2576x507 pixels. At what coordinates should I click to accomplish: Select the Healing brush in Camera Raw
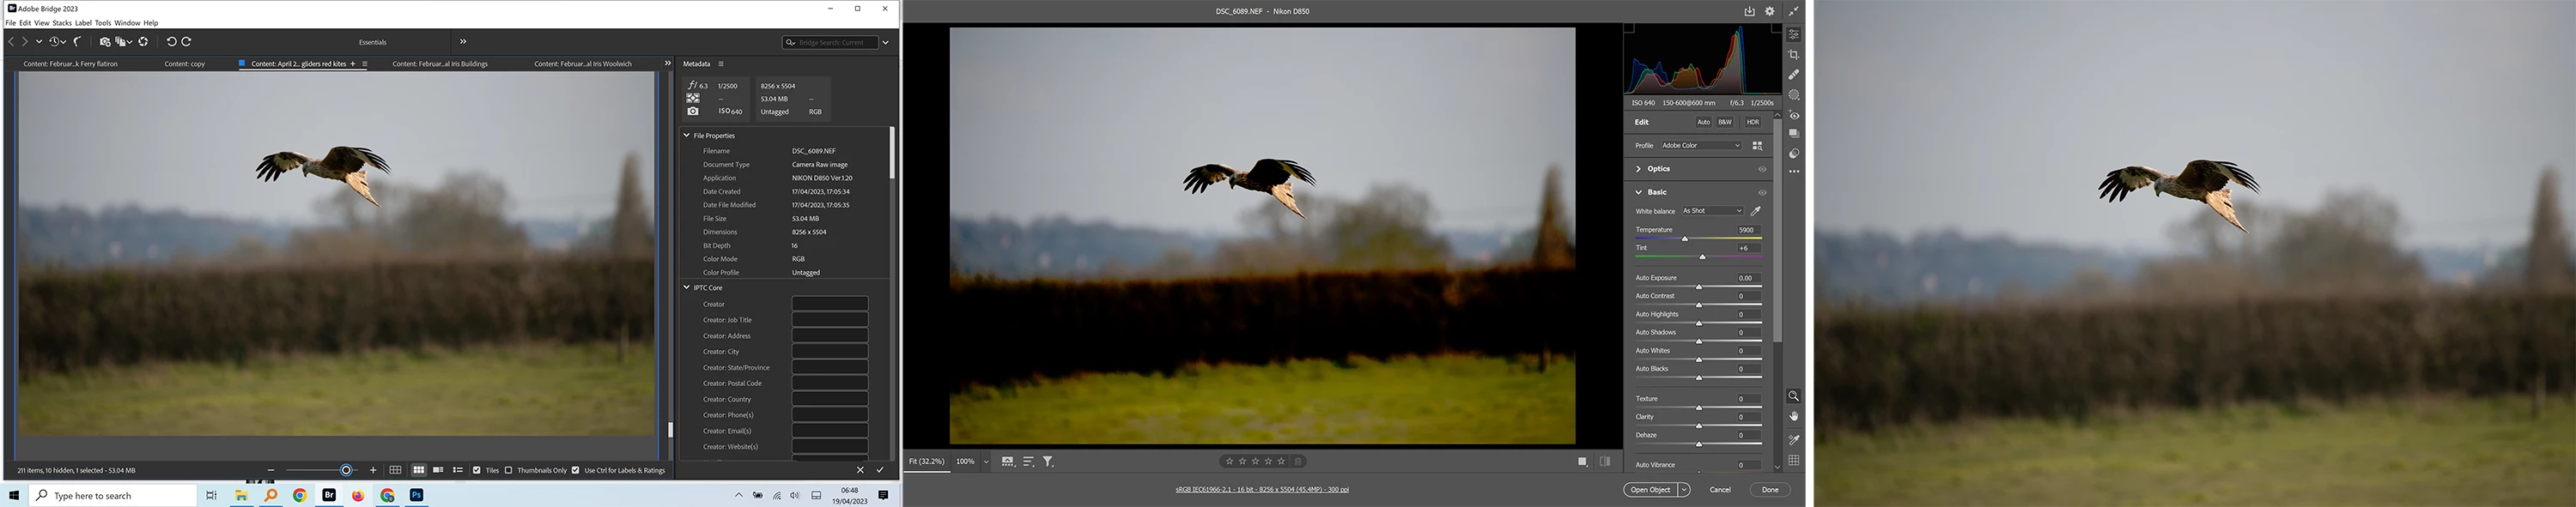coord(1794,74)
